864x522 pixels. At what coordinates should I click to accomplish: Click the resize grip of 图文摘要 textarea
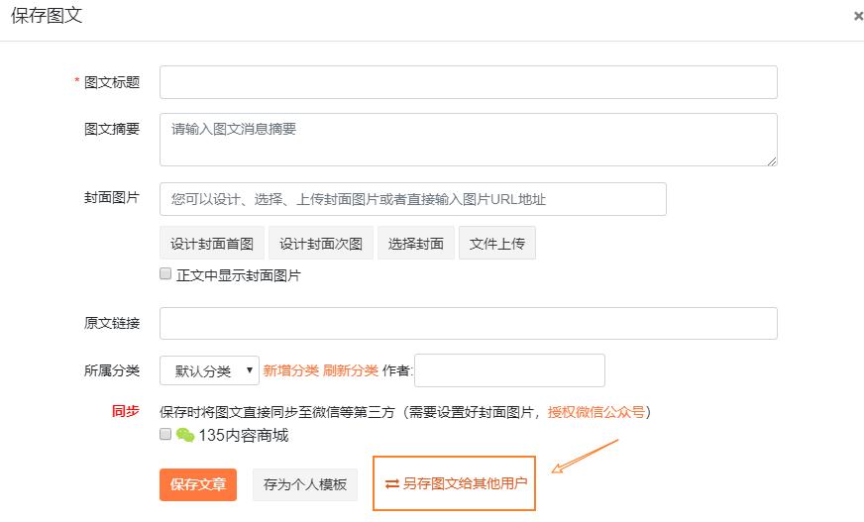pyautogui.click(x=772, y=160)
